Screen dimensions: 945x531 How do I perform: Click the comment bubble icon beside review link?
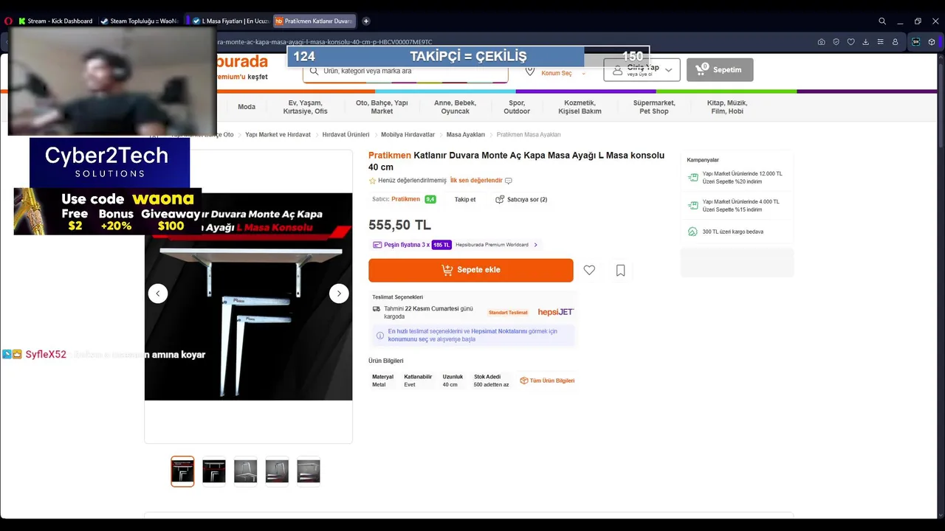[x=508, y=181]
